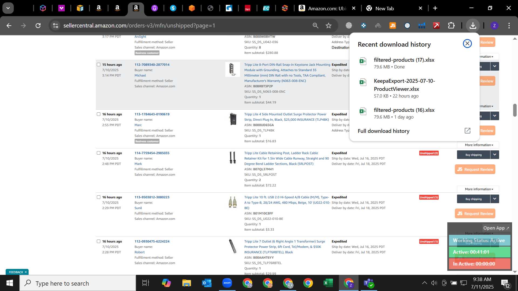Open buyer Sunil's name link
The width and height of the screenshot is (518, 291).
click(x=138, y=208)
